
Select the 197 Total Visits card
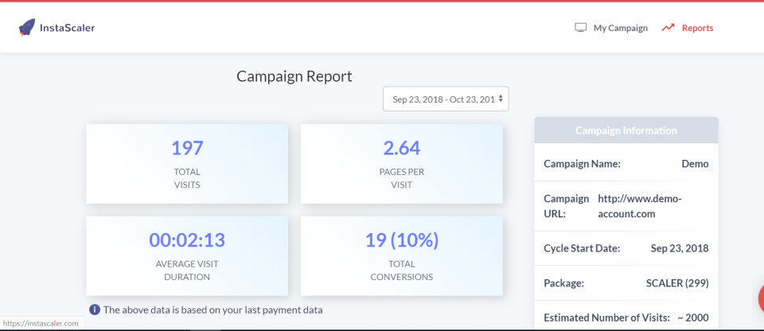(187, 164)
